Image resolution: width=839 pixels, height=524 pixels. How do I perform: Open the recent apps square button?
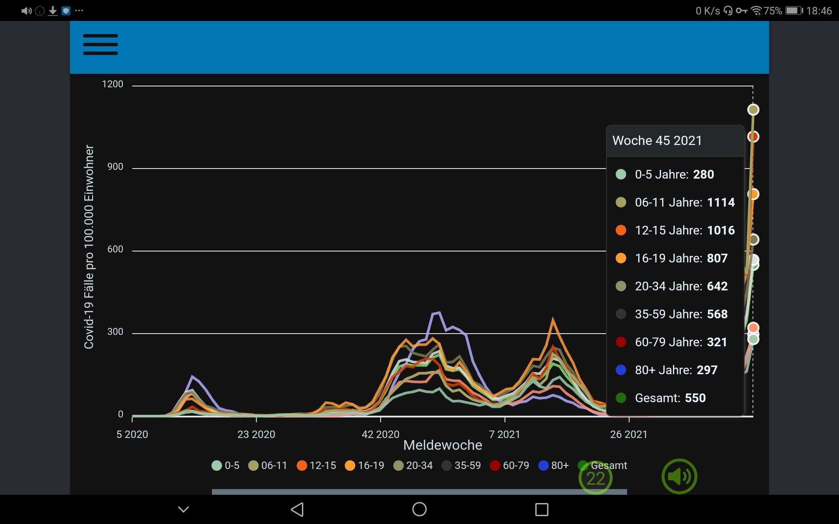tap(541, 509)
